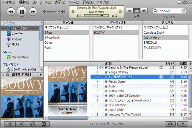This screenshot has height=128, width=192.
Task: Click the eject disc button
Action: click(x=183, y=124)
